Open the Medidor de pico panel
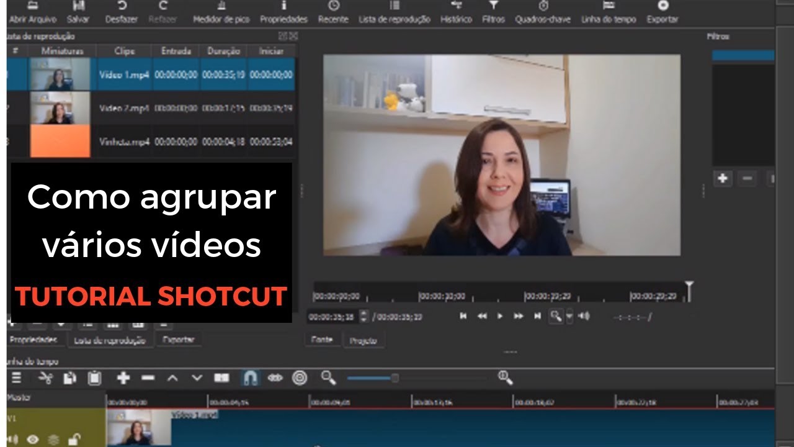The height and width of the screenshot is (447, 794). pos(223,12)
